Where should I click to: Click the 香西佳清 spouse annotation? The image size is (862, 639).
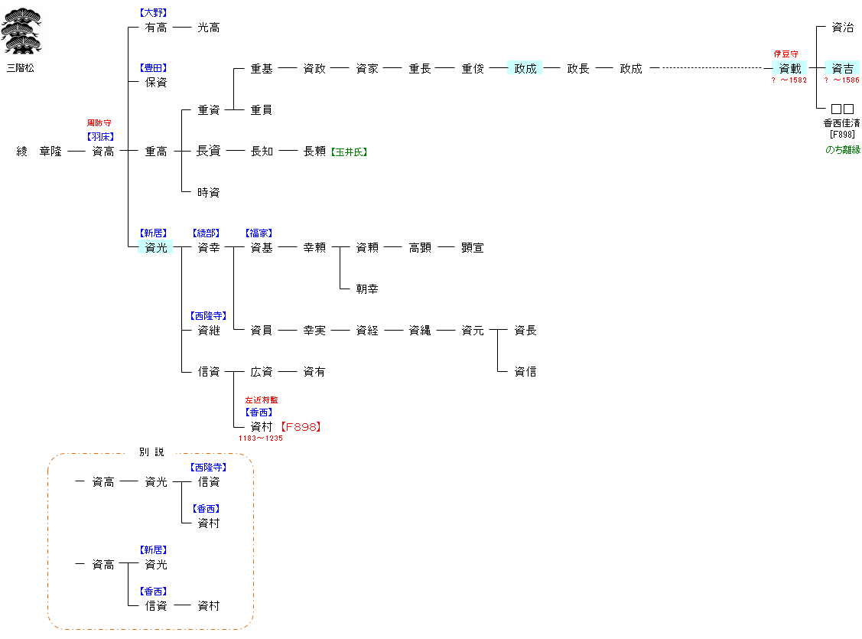841,123
